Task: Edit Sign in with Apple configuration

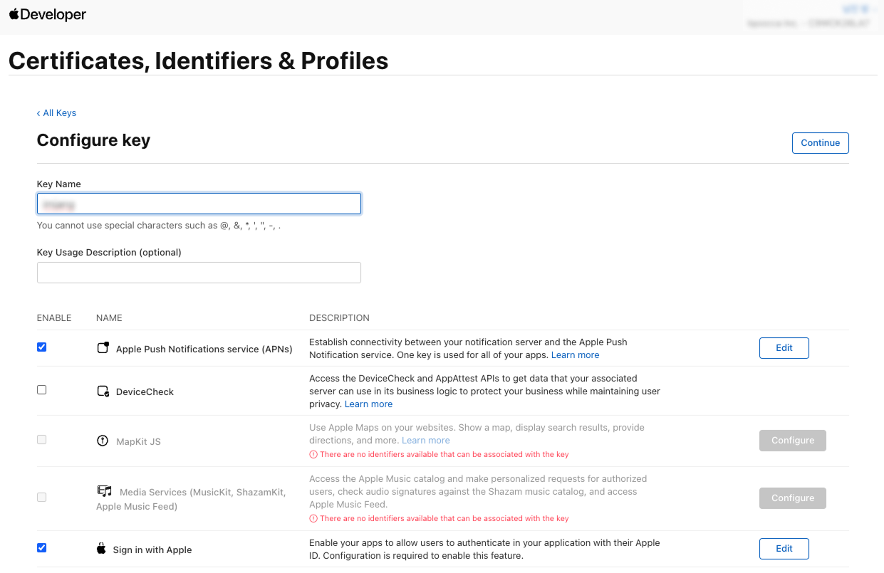Action: click(x=784, y=549)
